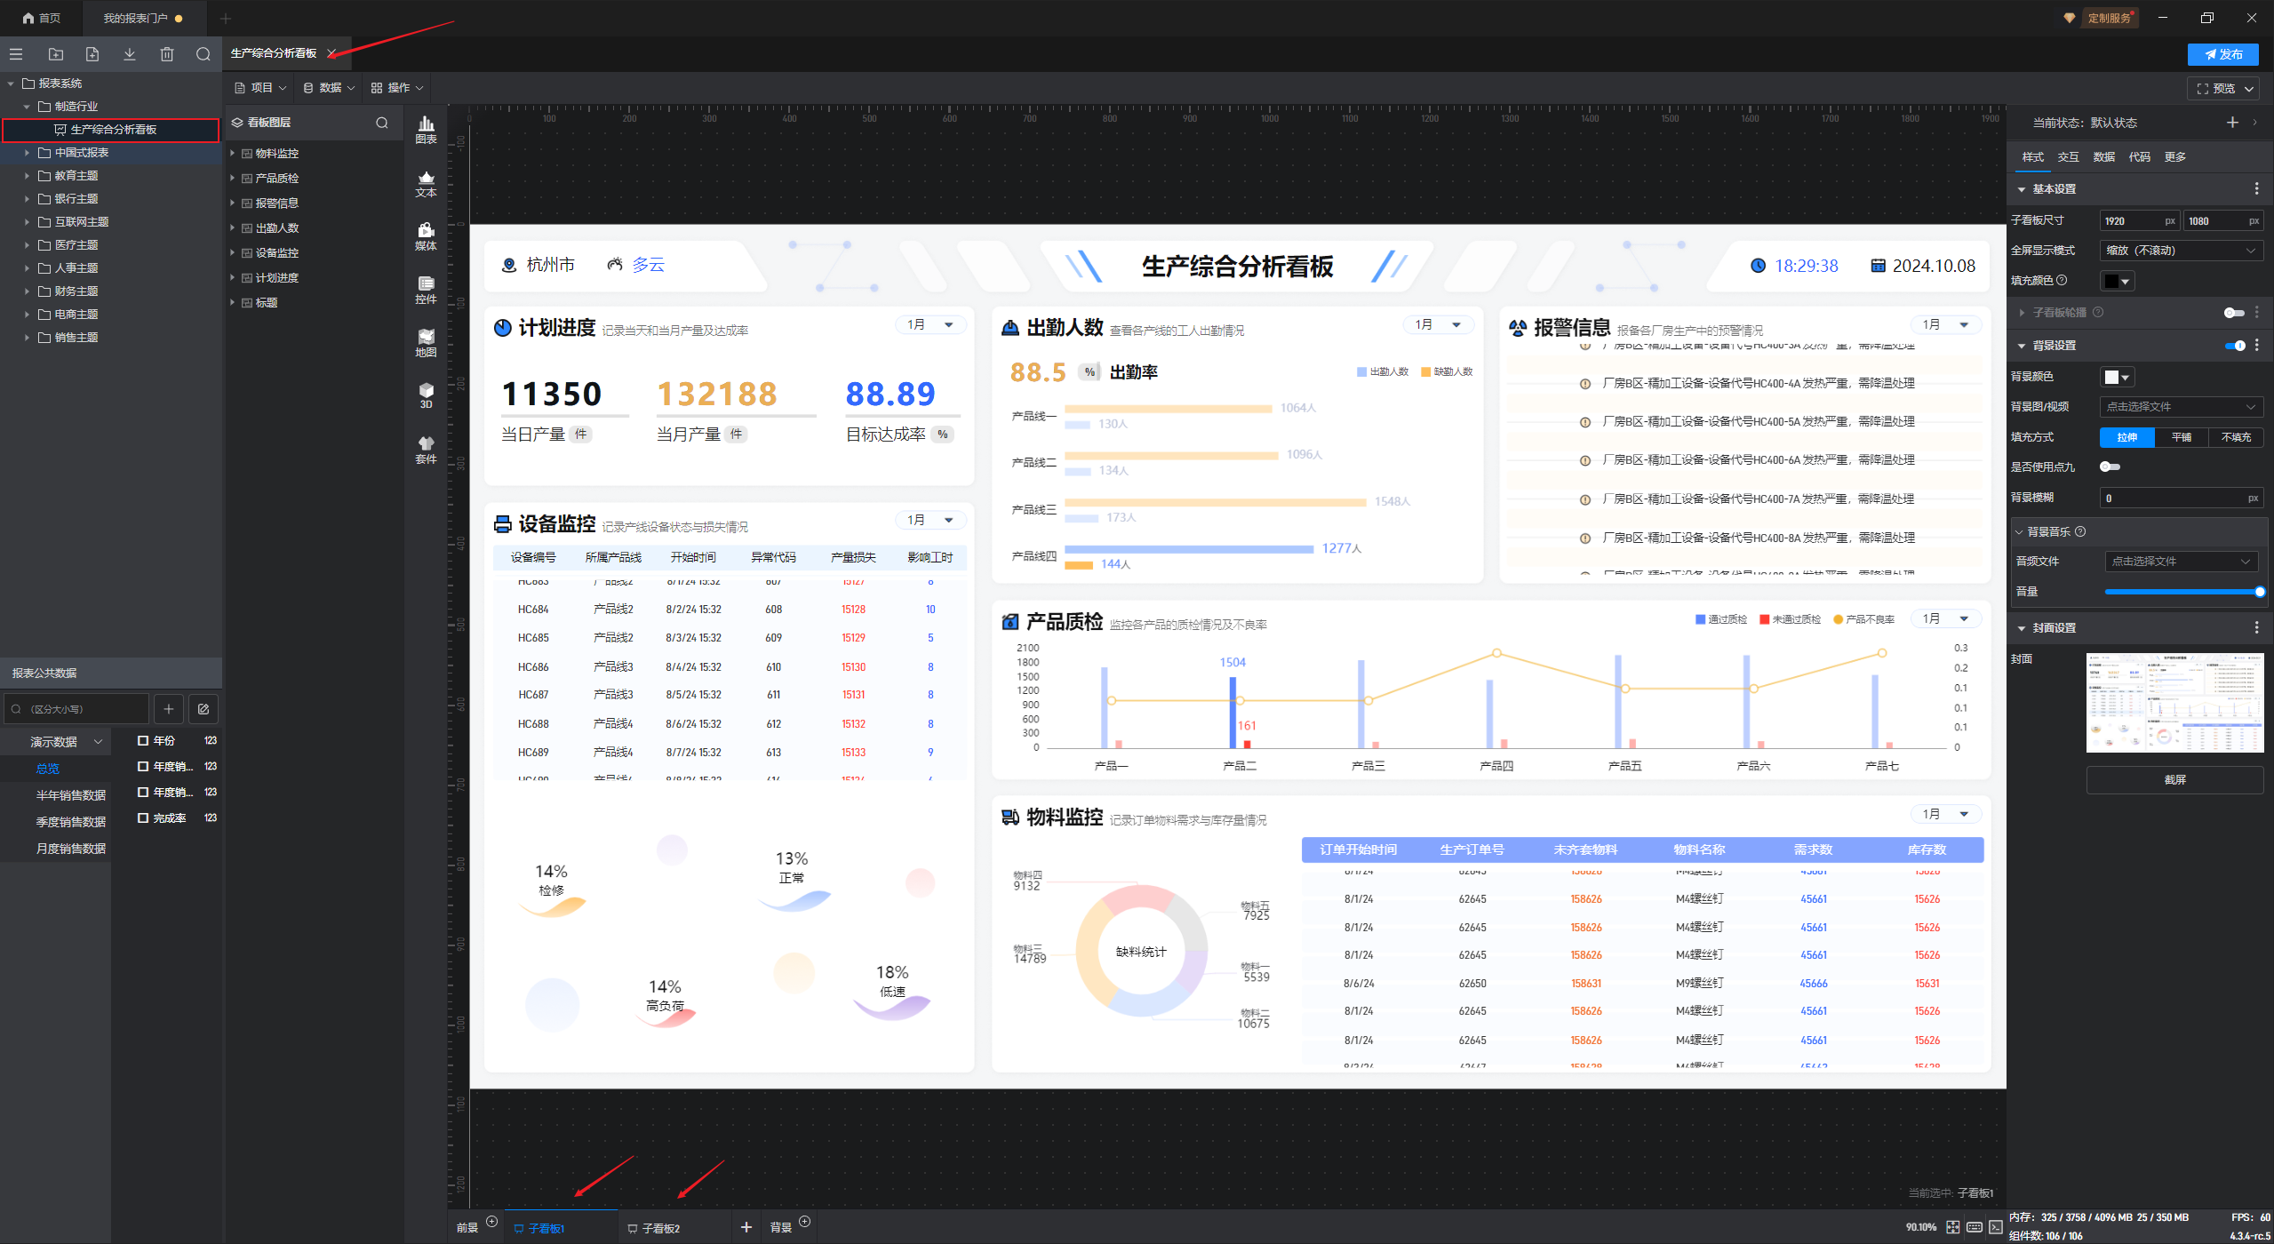
Task: Select the 地图 map component icon
Action: tap(426, 343)
